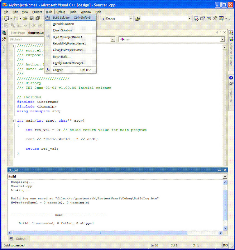The height and width of the screenshot is (250, 235).
Task: Click the Visual C++ application icon in the title bar
Action: tap(5, 5)
